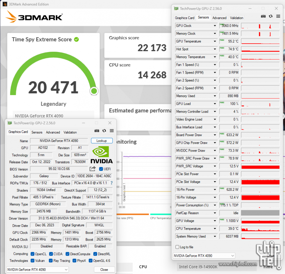The width and height of the screenshot is (285, 274).
Task: Click the refresh icon in Graphics Card window
Action: pos(104,131)
